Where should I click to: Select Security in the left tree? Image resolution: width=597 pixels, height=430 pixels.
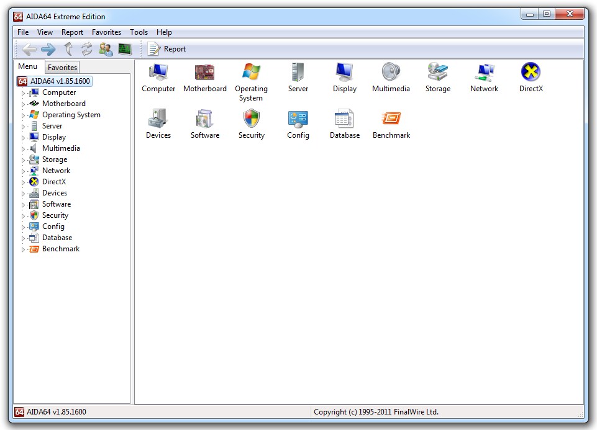(55, 215)
